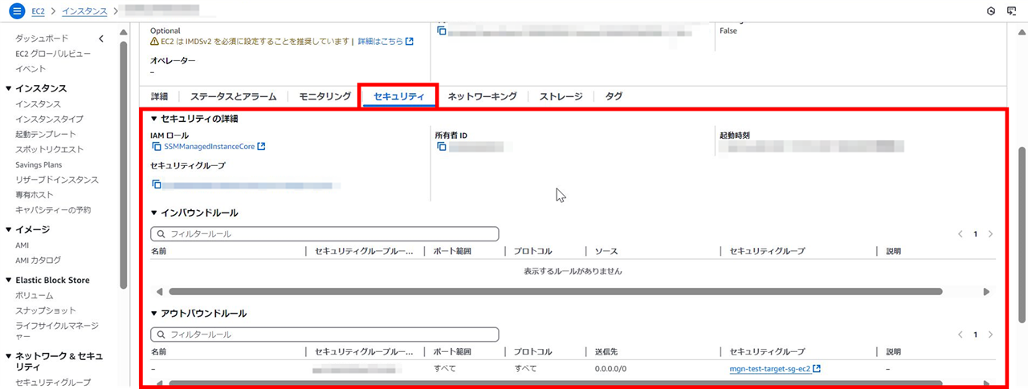Collapse sidebar with left chevron icon
The width and height of the screenshot is (1028, 389).
[x=101, y=38]
